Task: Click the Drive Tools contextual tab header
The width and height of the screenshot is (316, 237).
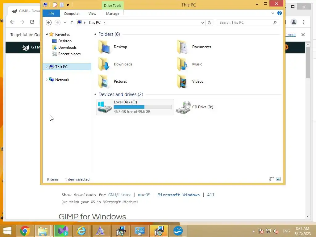Action: tap(113, 6)
